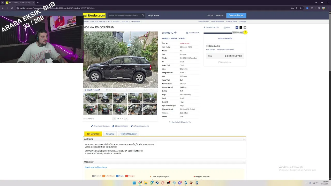Screen dimensions: 331x186
Task: Click listing number 1279371861
Action: click(185, 43)
